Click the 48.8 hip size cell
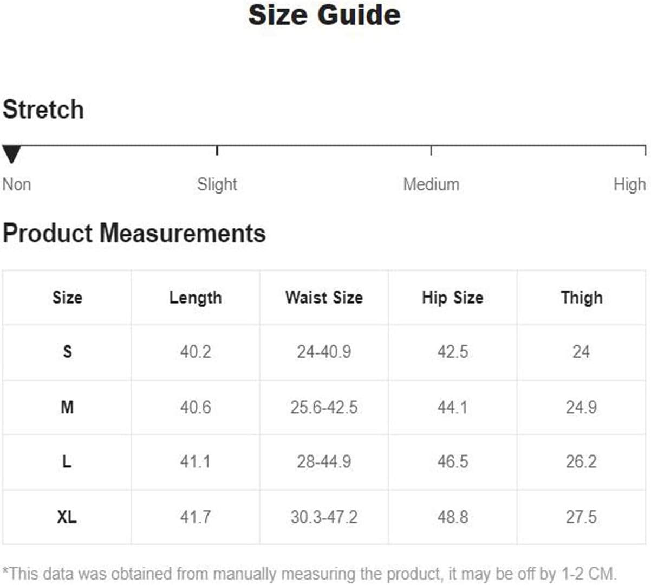 [x=453, y=517]
